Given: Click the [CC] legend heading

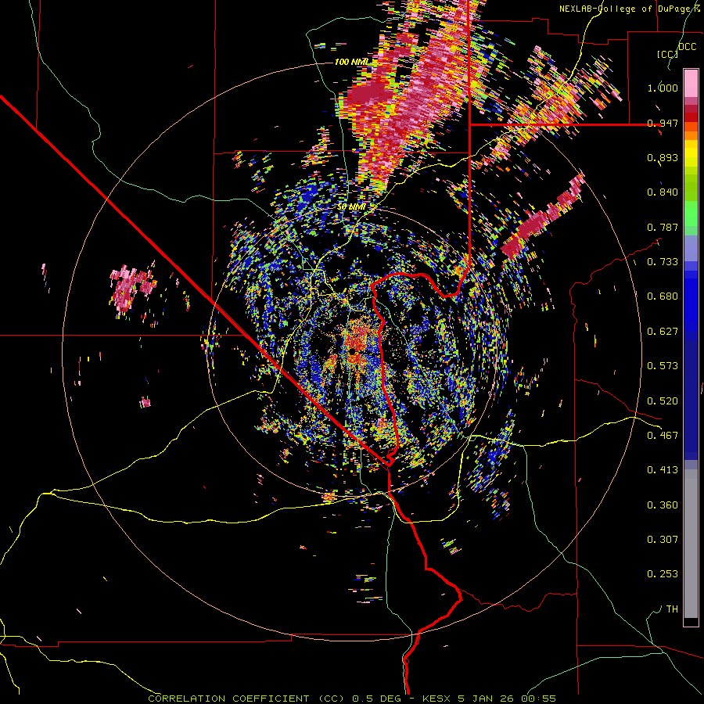Looking at the screenshot, I should tap(667, 54).
